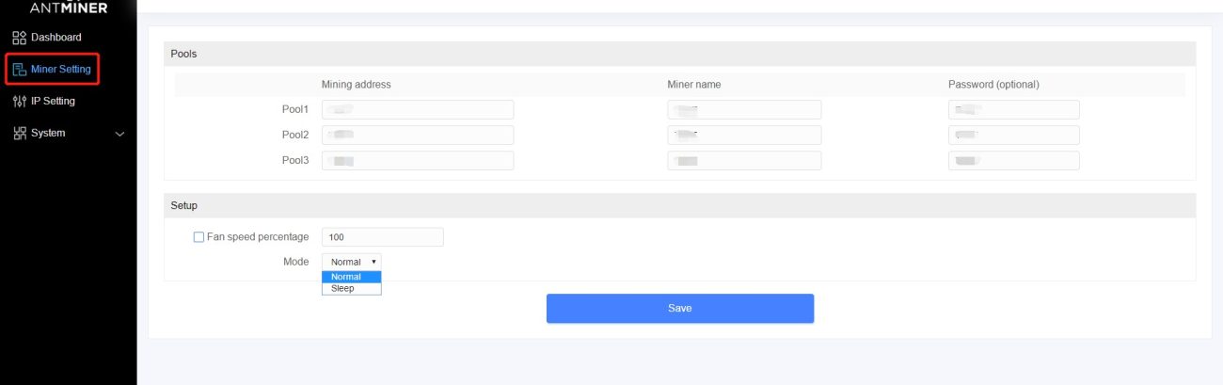Image resolution: width=1223 pixels, height=385 pixels.
Task: Focus the Pool2 miner name field
Action: tap(744, 135)
